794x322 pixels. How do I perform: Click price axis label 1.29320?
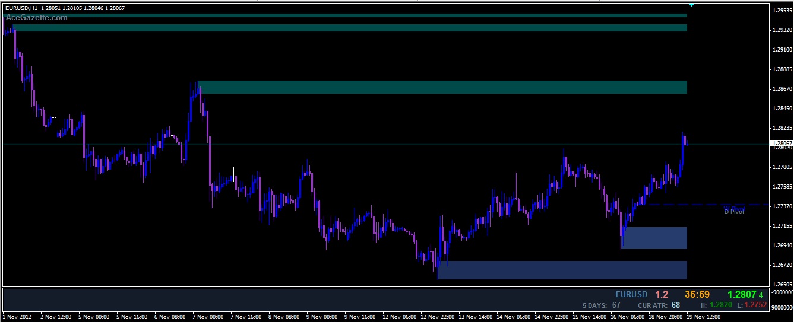click(782, 30)
